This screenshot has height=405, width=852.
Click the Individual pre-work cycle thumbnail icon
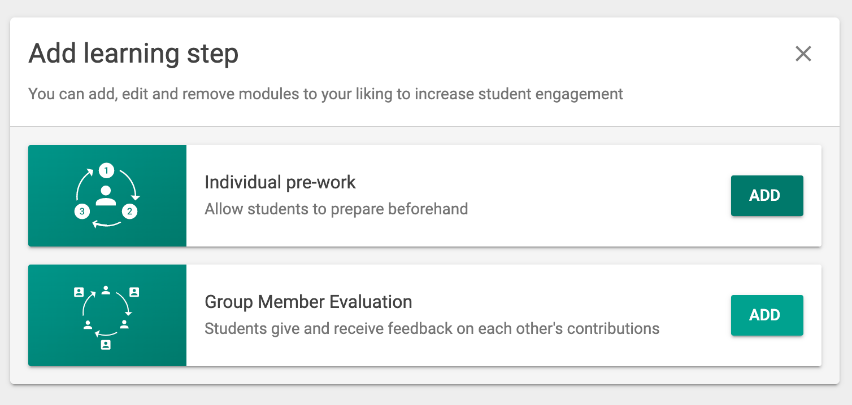click(107, 196)
